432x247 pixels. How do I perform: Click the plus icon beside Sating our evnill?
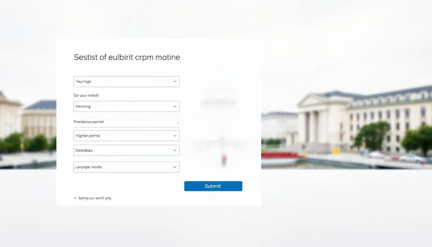tap(75, 198)
